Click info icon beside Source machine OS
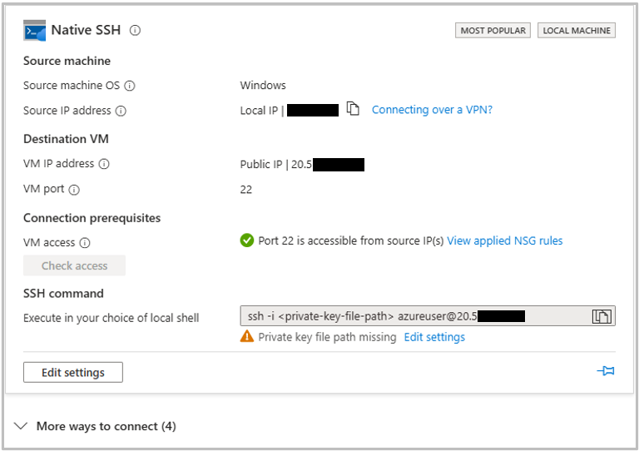This screenshot has width=639, height=451. 130,86
